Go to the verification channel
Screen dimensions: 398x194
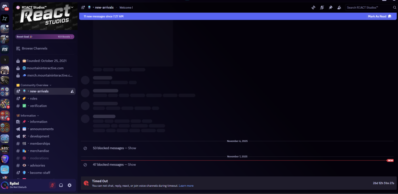pyautogui.click(x=38, y=106)
